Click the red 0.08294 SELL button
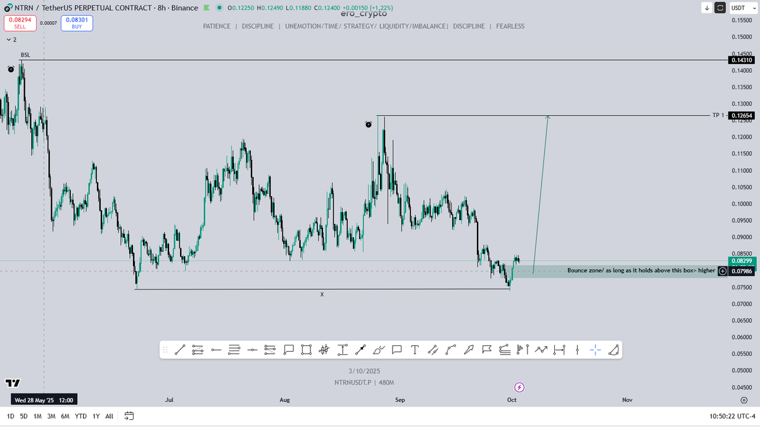Viewport: 760px width, 427px height. [x=20, y=23]
